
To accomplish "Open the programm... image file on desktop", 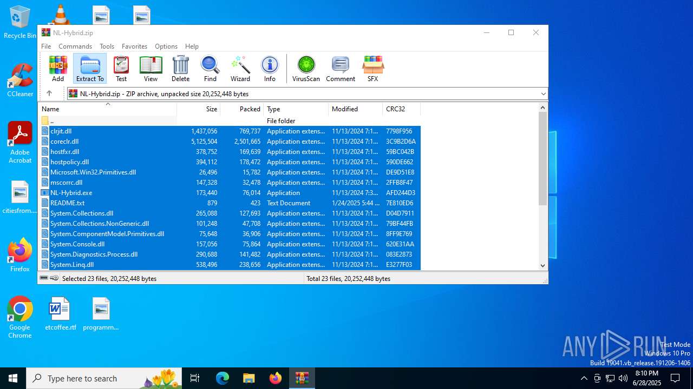I will coord(101,313).
